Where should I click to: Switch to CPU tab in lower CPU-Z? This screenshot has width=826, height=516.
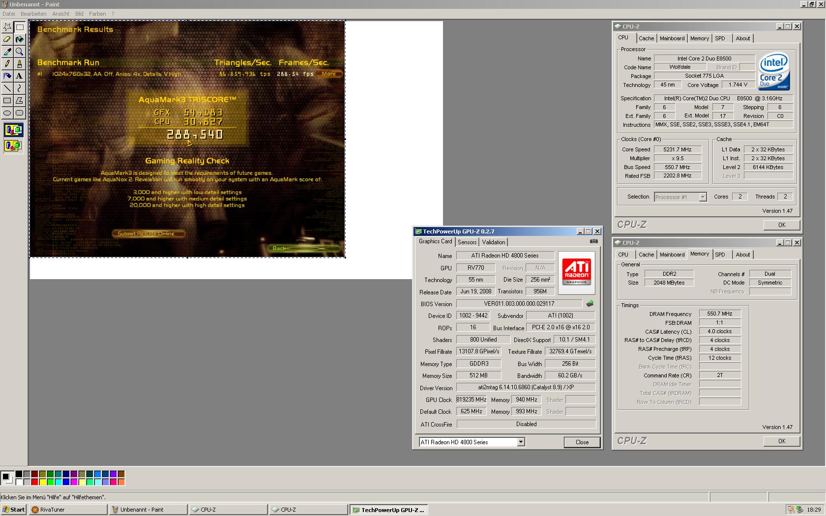pyautogui.click(x=623, y=255)
